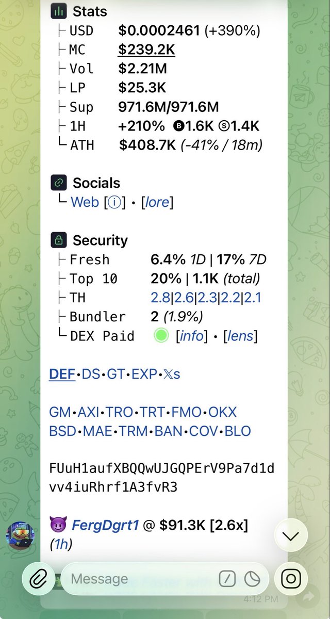The height and width of the screenshot is (619, 330).
Task: Tap the camera icon button
Action: coord(291,579)
